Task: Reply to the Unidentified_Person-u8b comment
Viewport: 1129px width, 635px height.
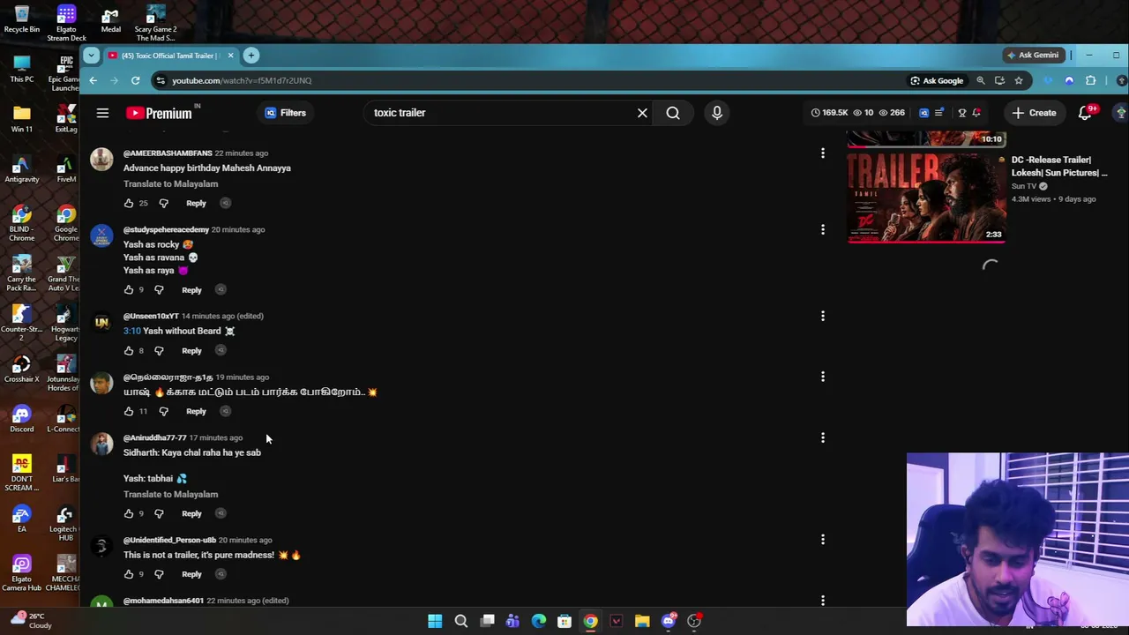Action: [x=191, y=574]
